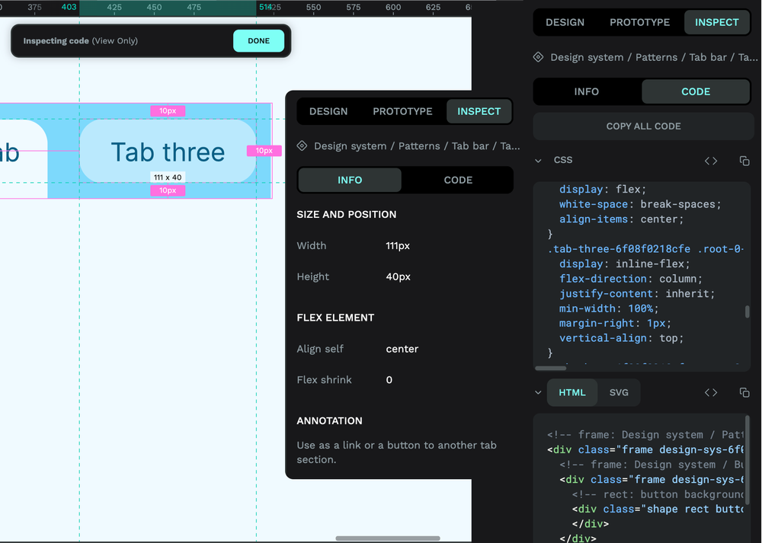Collapse the CSS section
The height and width of the screenshot is (543, 762).
click(539, 160)
